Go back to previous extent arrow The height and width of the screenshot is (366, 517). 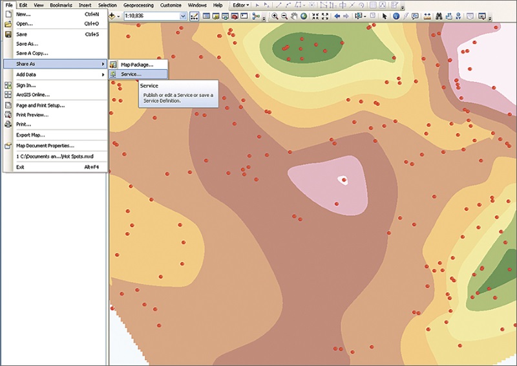point(337,16)
